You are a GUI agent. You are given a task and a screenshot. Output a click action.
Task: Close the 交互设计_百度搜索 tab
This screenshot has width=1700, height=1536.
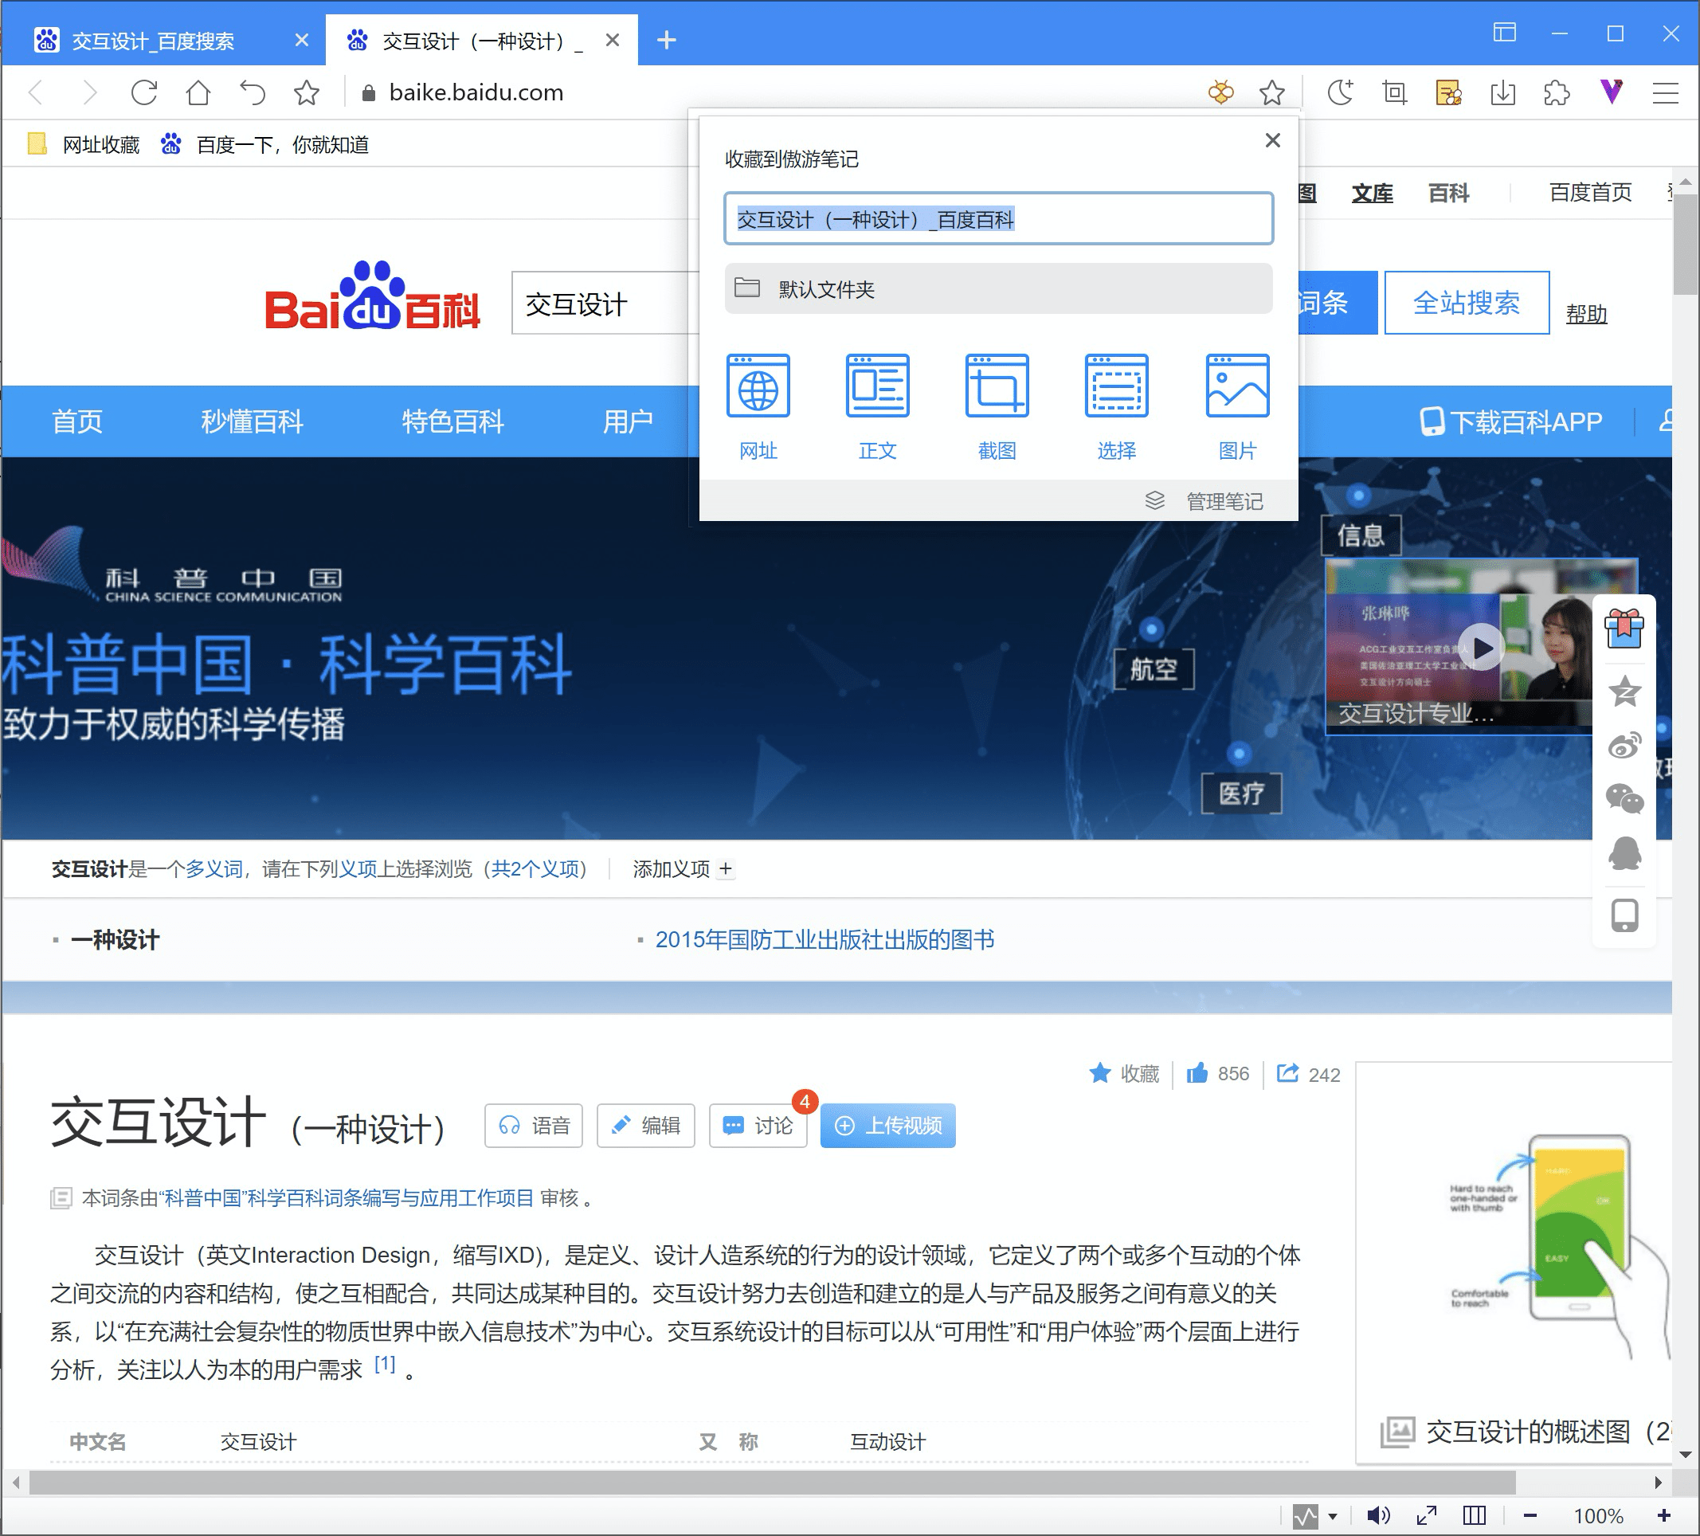[x=301, y=41]
